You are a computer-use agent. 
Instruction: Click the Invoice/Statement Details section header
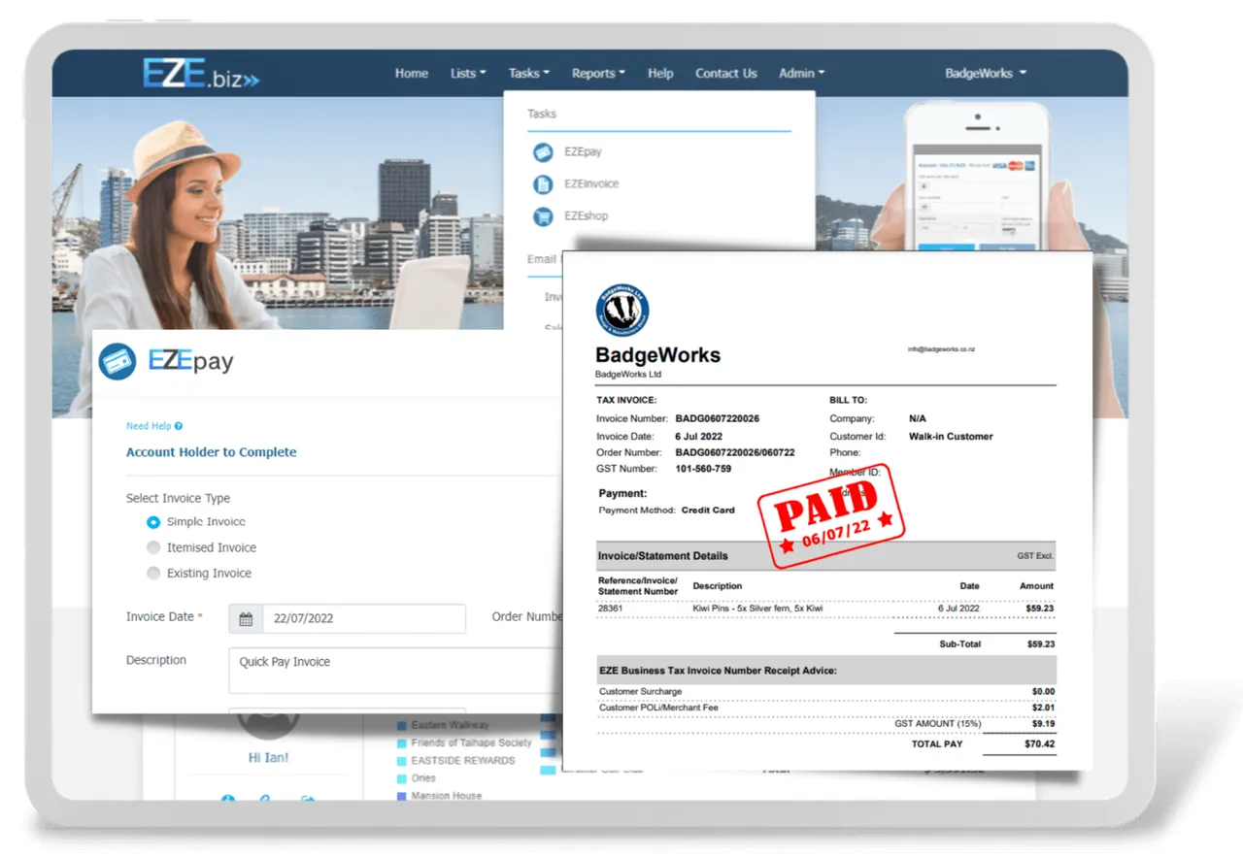click(825, 556)
